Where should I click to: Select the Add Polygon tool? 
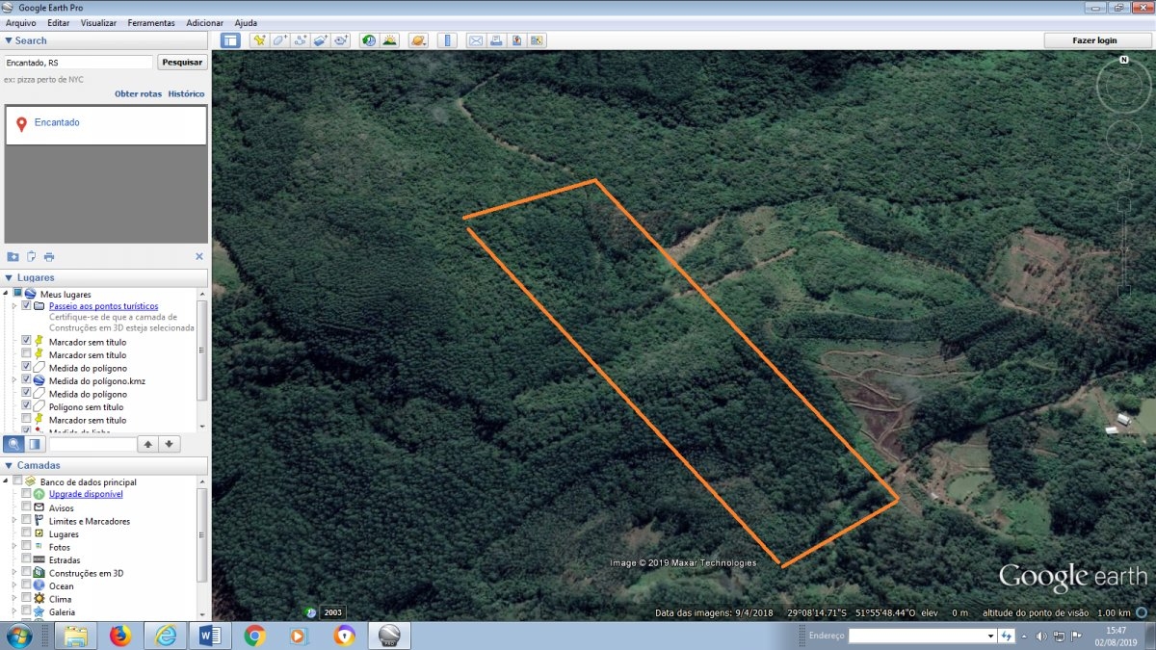coord(279,40)
